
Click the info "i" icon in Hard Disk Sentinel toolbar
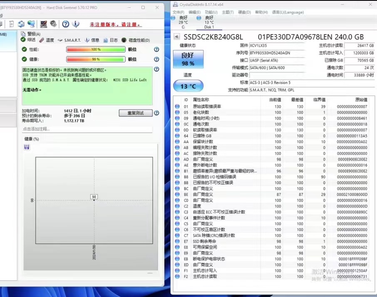click(76, 24)
